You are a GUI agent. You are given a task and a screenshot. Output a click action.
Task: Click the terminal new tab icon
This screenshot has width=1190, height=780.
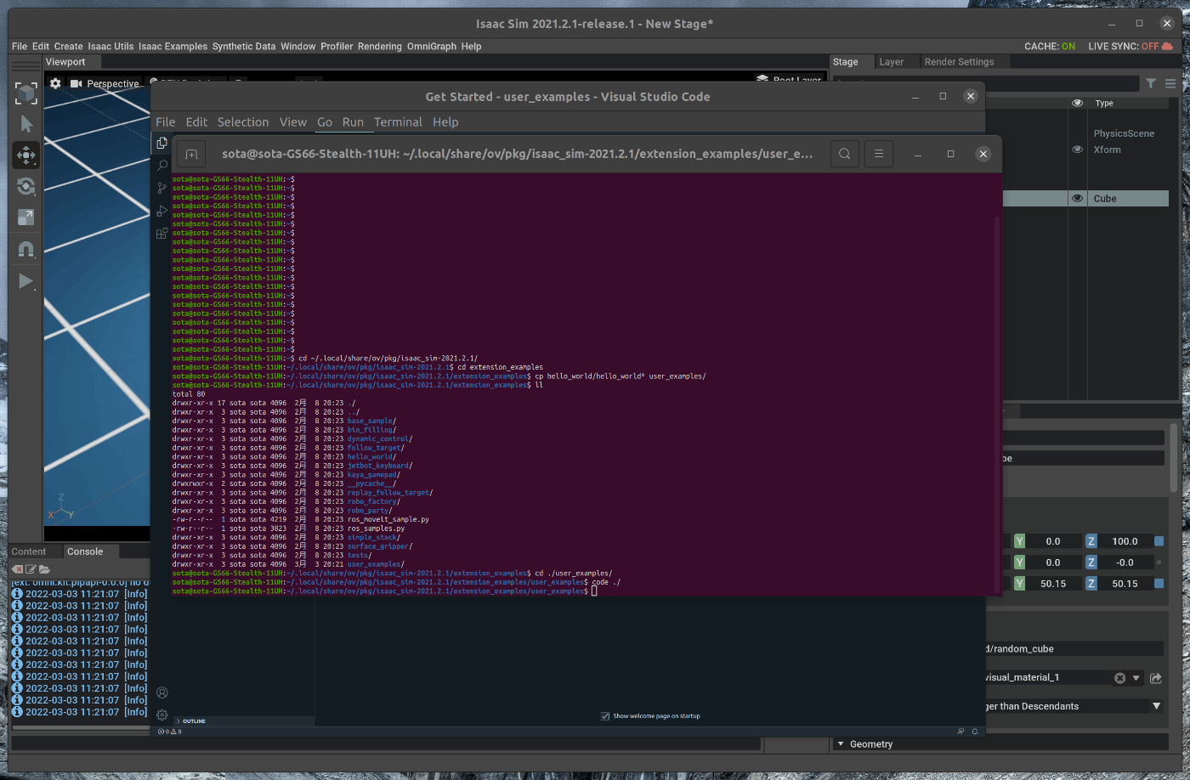click(x=191, y=154)
